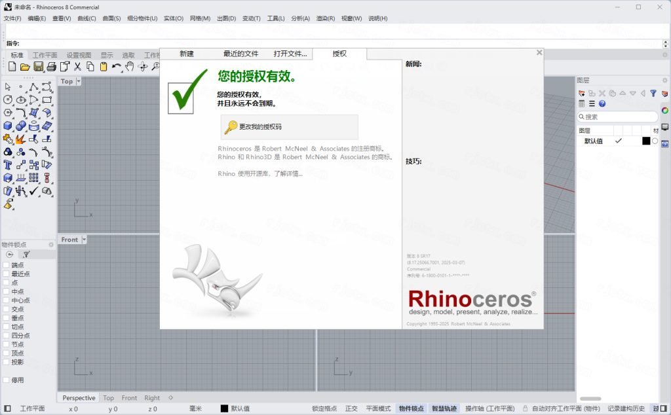Open the 曲线(C) menu
The width and height of the screenshot is (671, 415).
pyautogui.click(x=87, y=18)
